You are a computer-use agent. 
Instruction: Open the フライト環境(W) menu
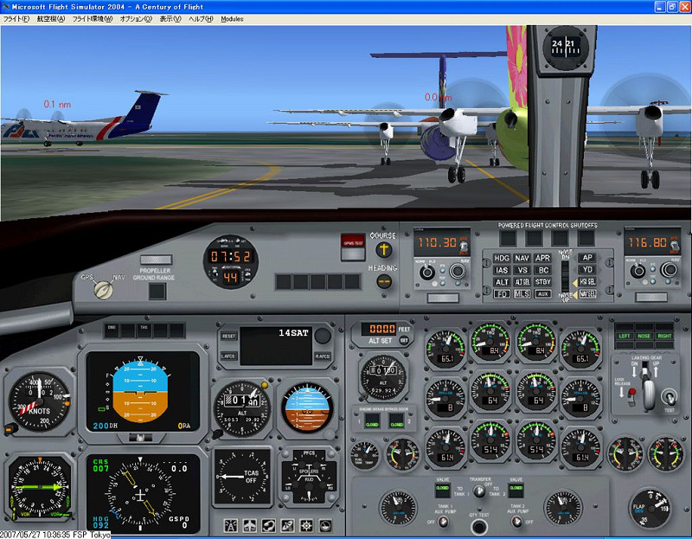tap(93, 19)
